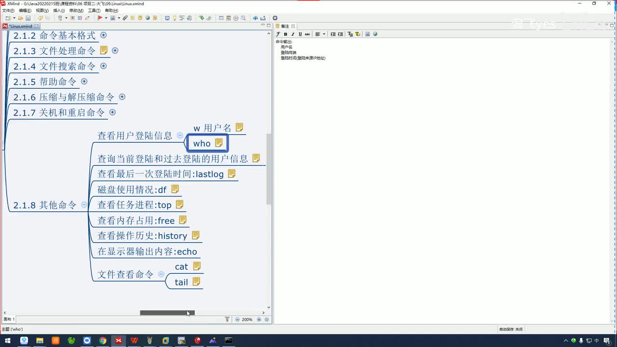The width and height of the screenshot is (617, 347).
Task: Open the 插入(I) menu
Action: 59,10
